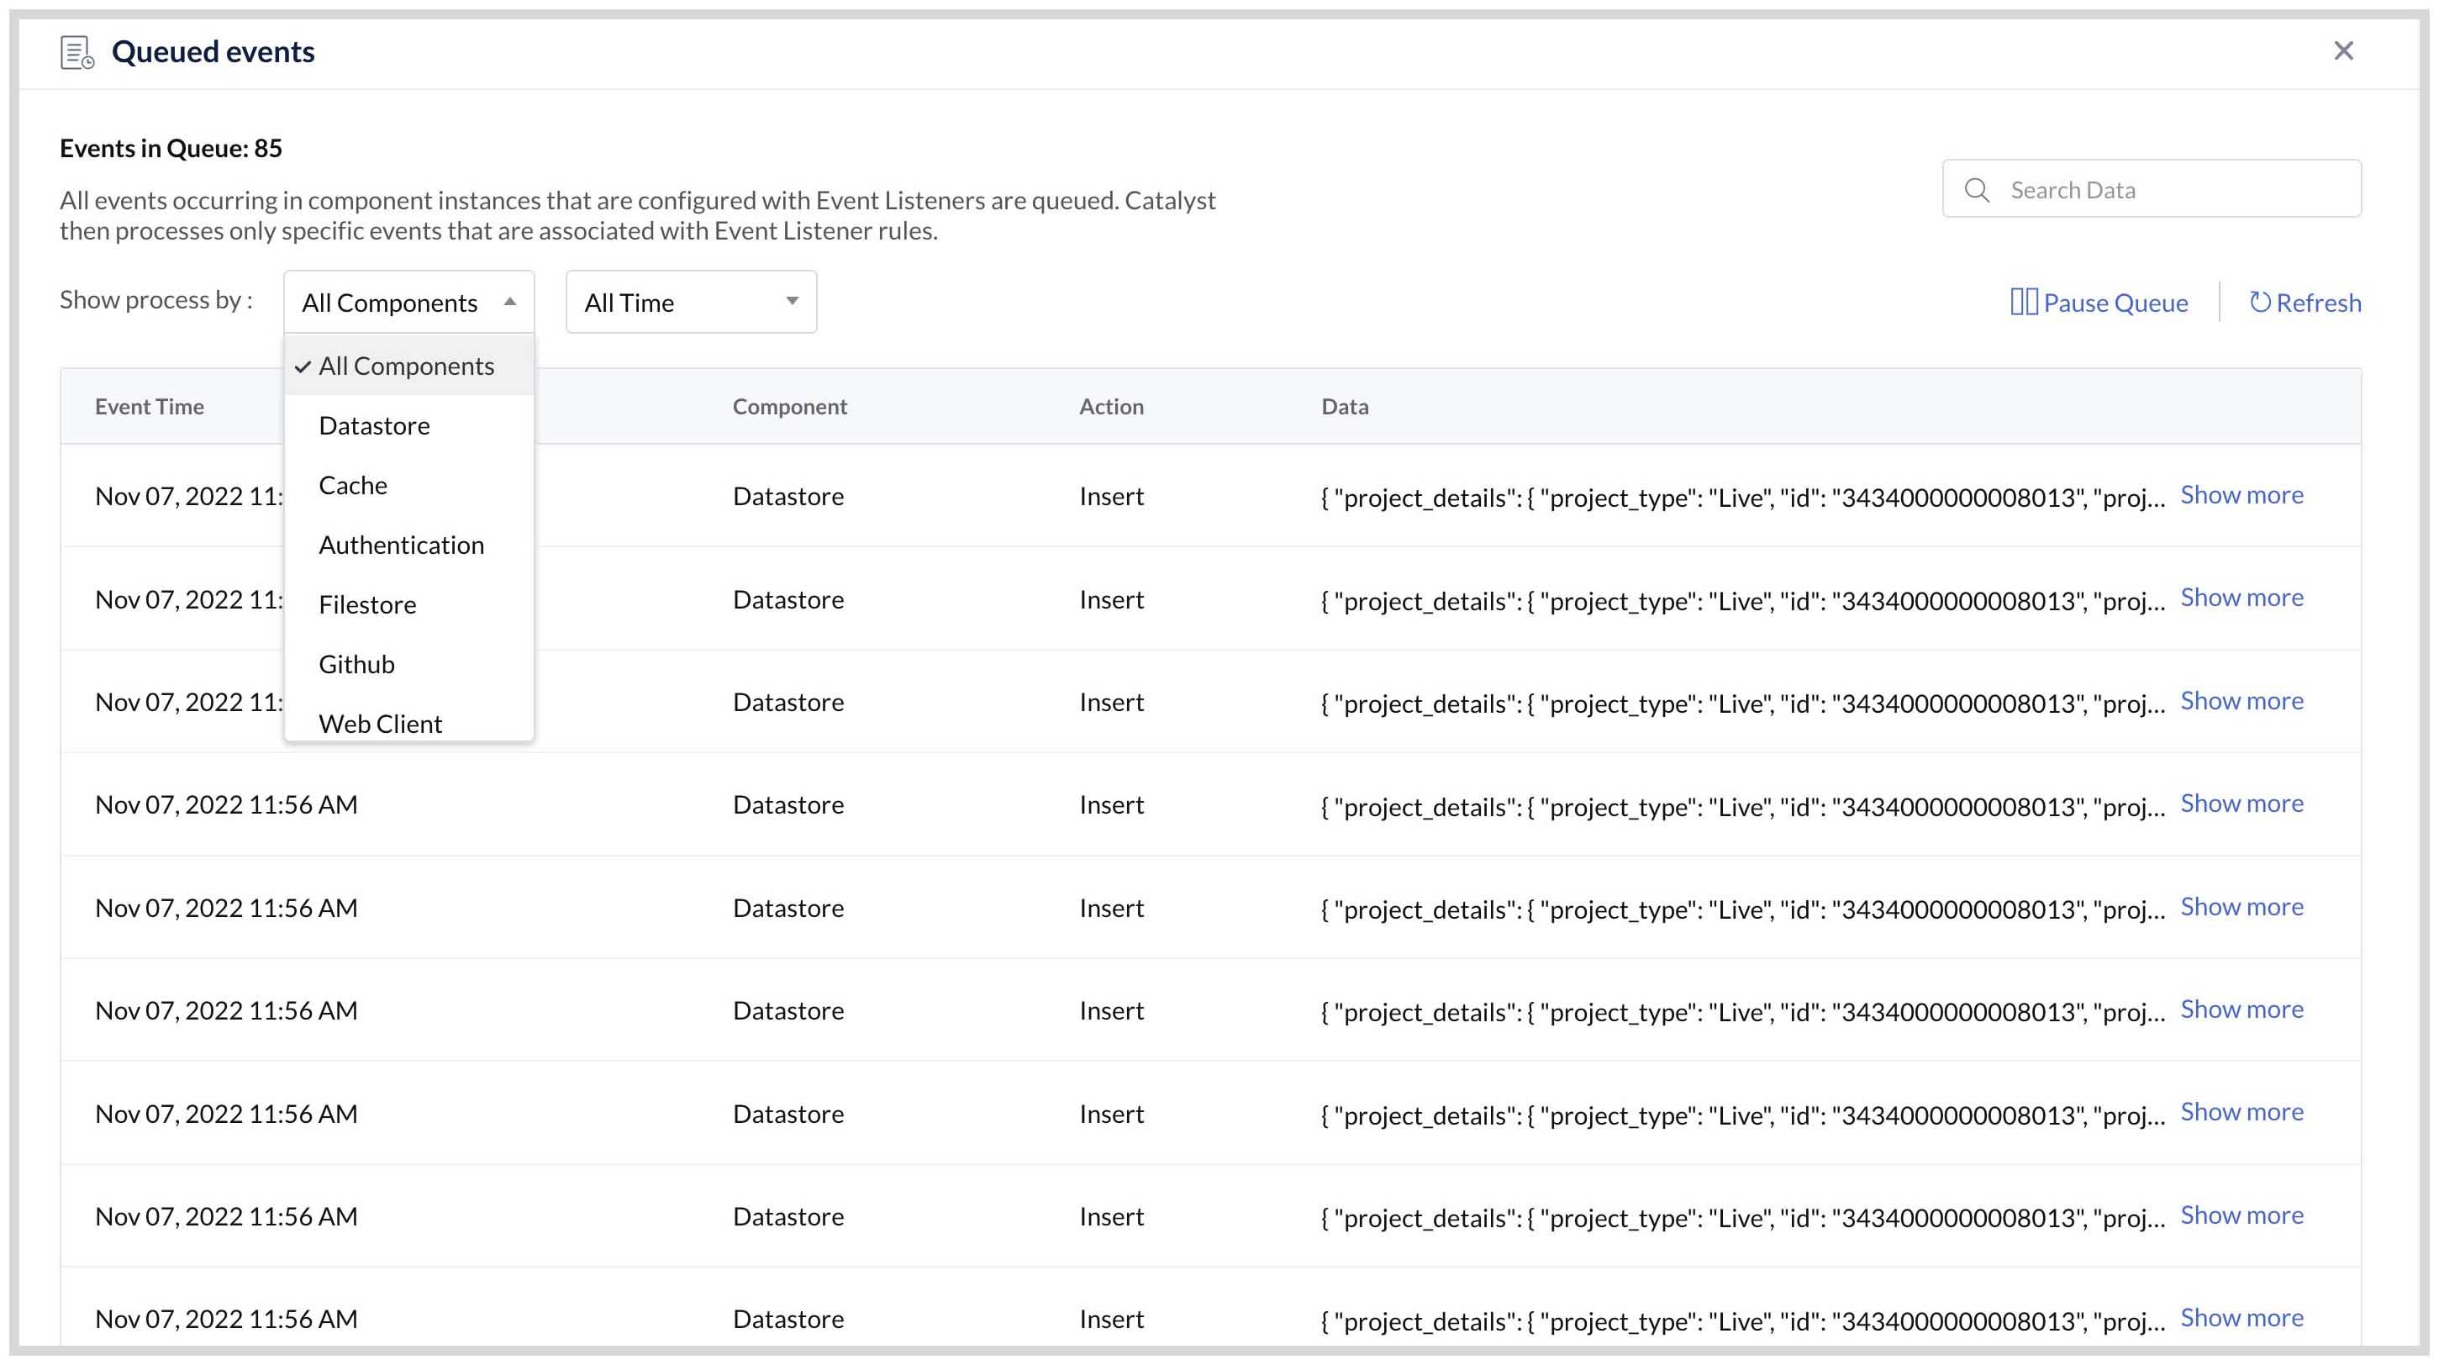Choose Github as the component filter
The height and width of the screenshot is (1365, 2439).
pyautogui.click(x=357, y=663)
